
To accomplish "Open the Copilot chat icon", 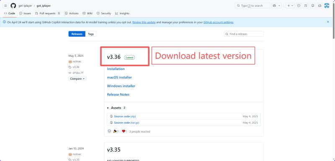I will [x=274, y=6].
